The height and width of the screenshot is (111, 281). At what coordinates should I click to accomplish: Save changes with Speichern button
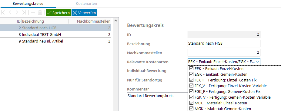click(58, 13)
